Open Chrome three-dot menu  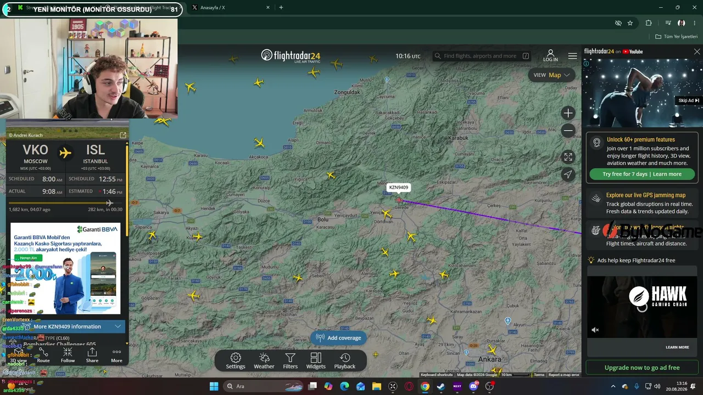pyautogui.click(x=695, y=23)
